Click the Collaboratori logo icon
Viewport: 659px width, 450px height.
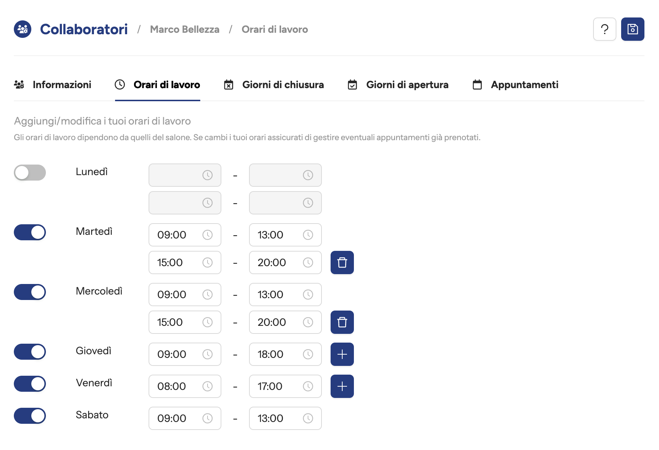pos(23,29)
